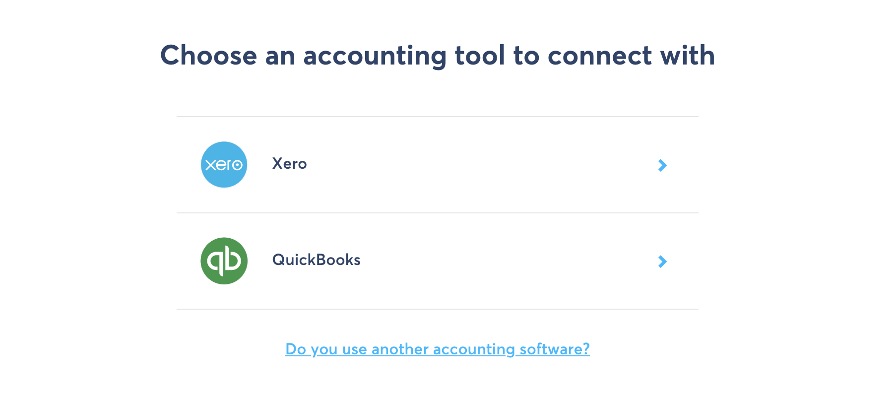Viewport: 896px width, 399px height.
Task: Click the word 'connect' in the heading
Action: pyautogui.click(x=599, y=56)
